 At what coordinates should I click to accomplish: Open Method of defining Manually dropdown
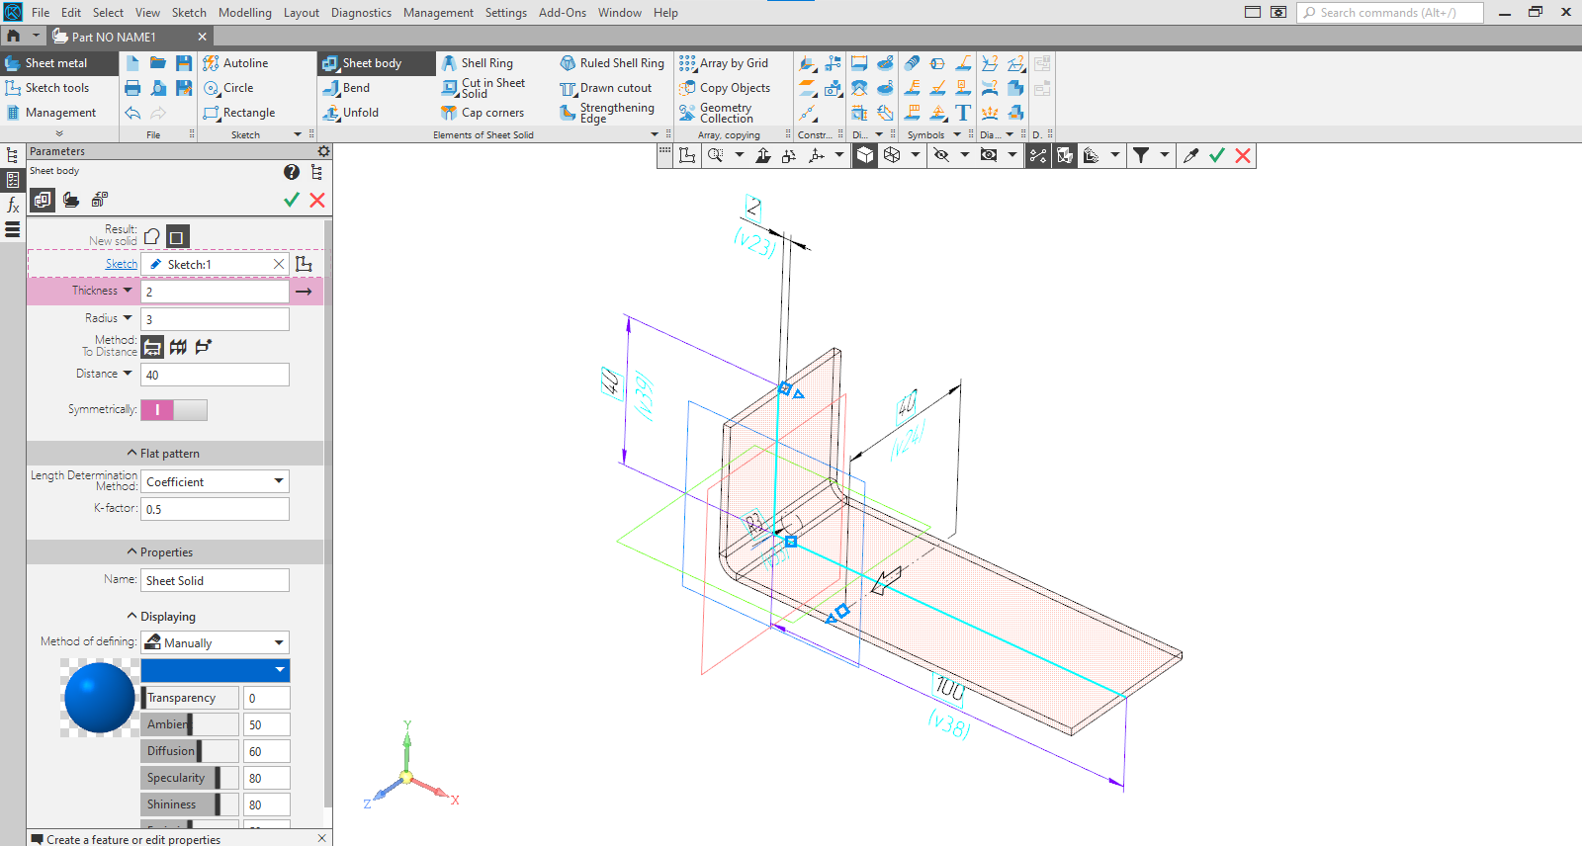(x=216, y=642)
